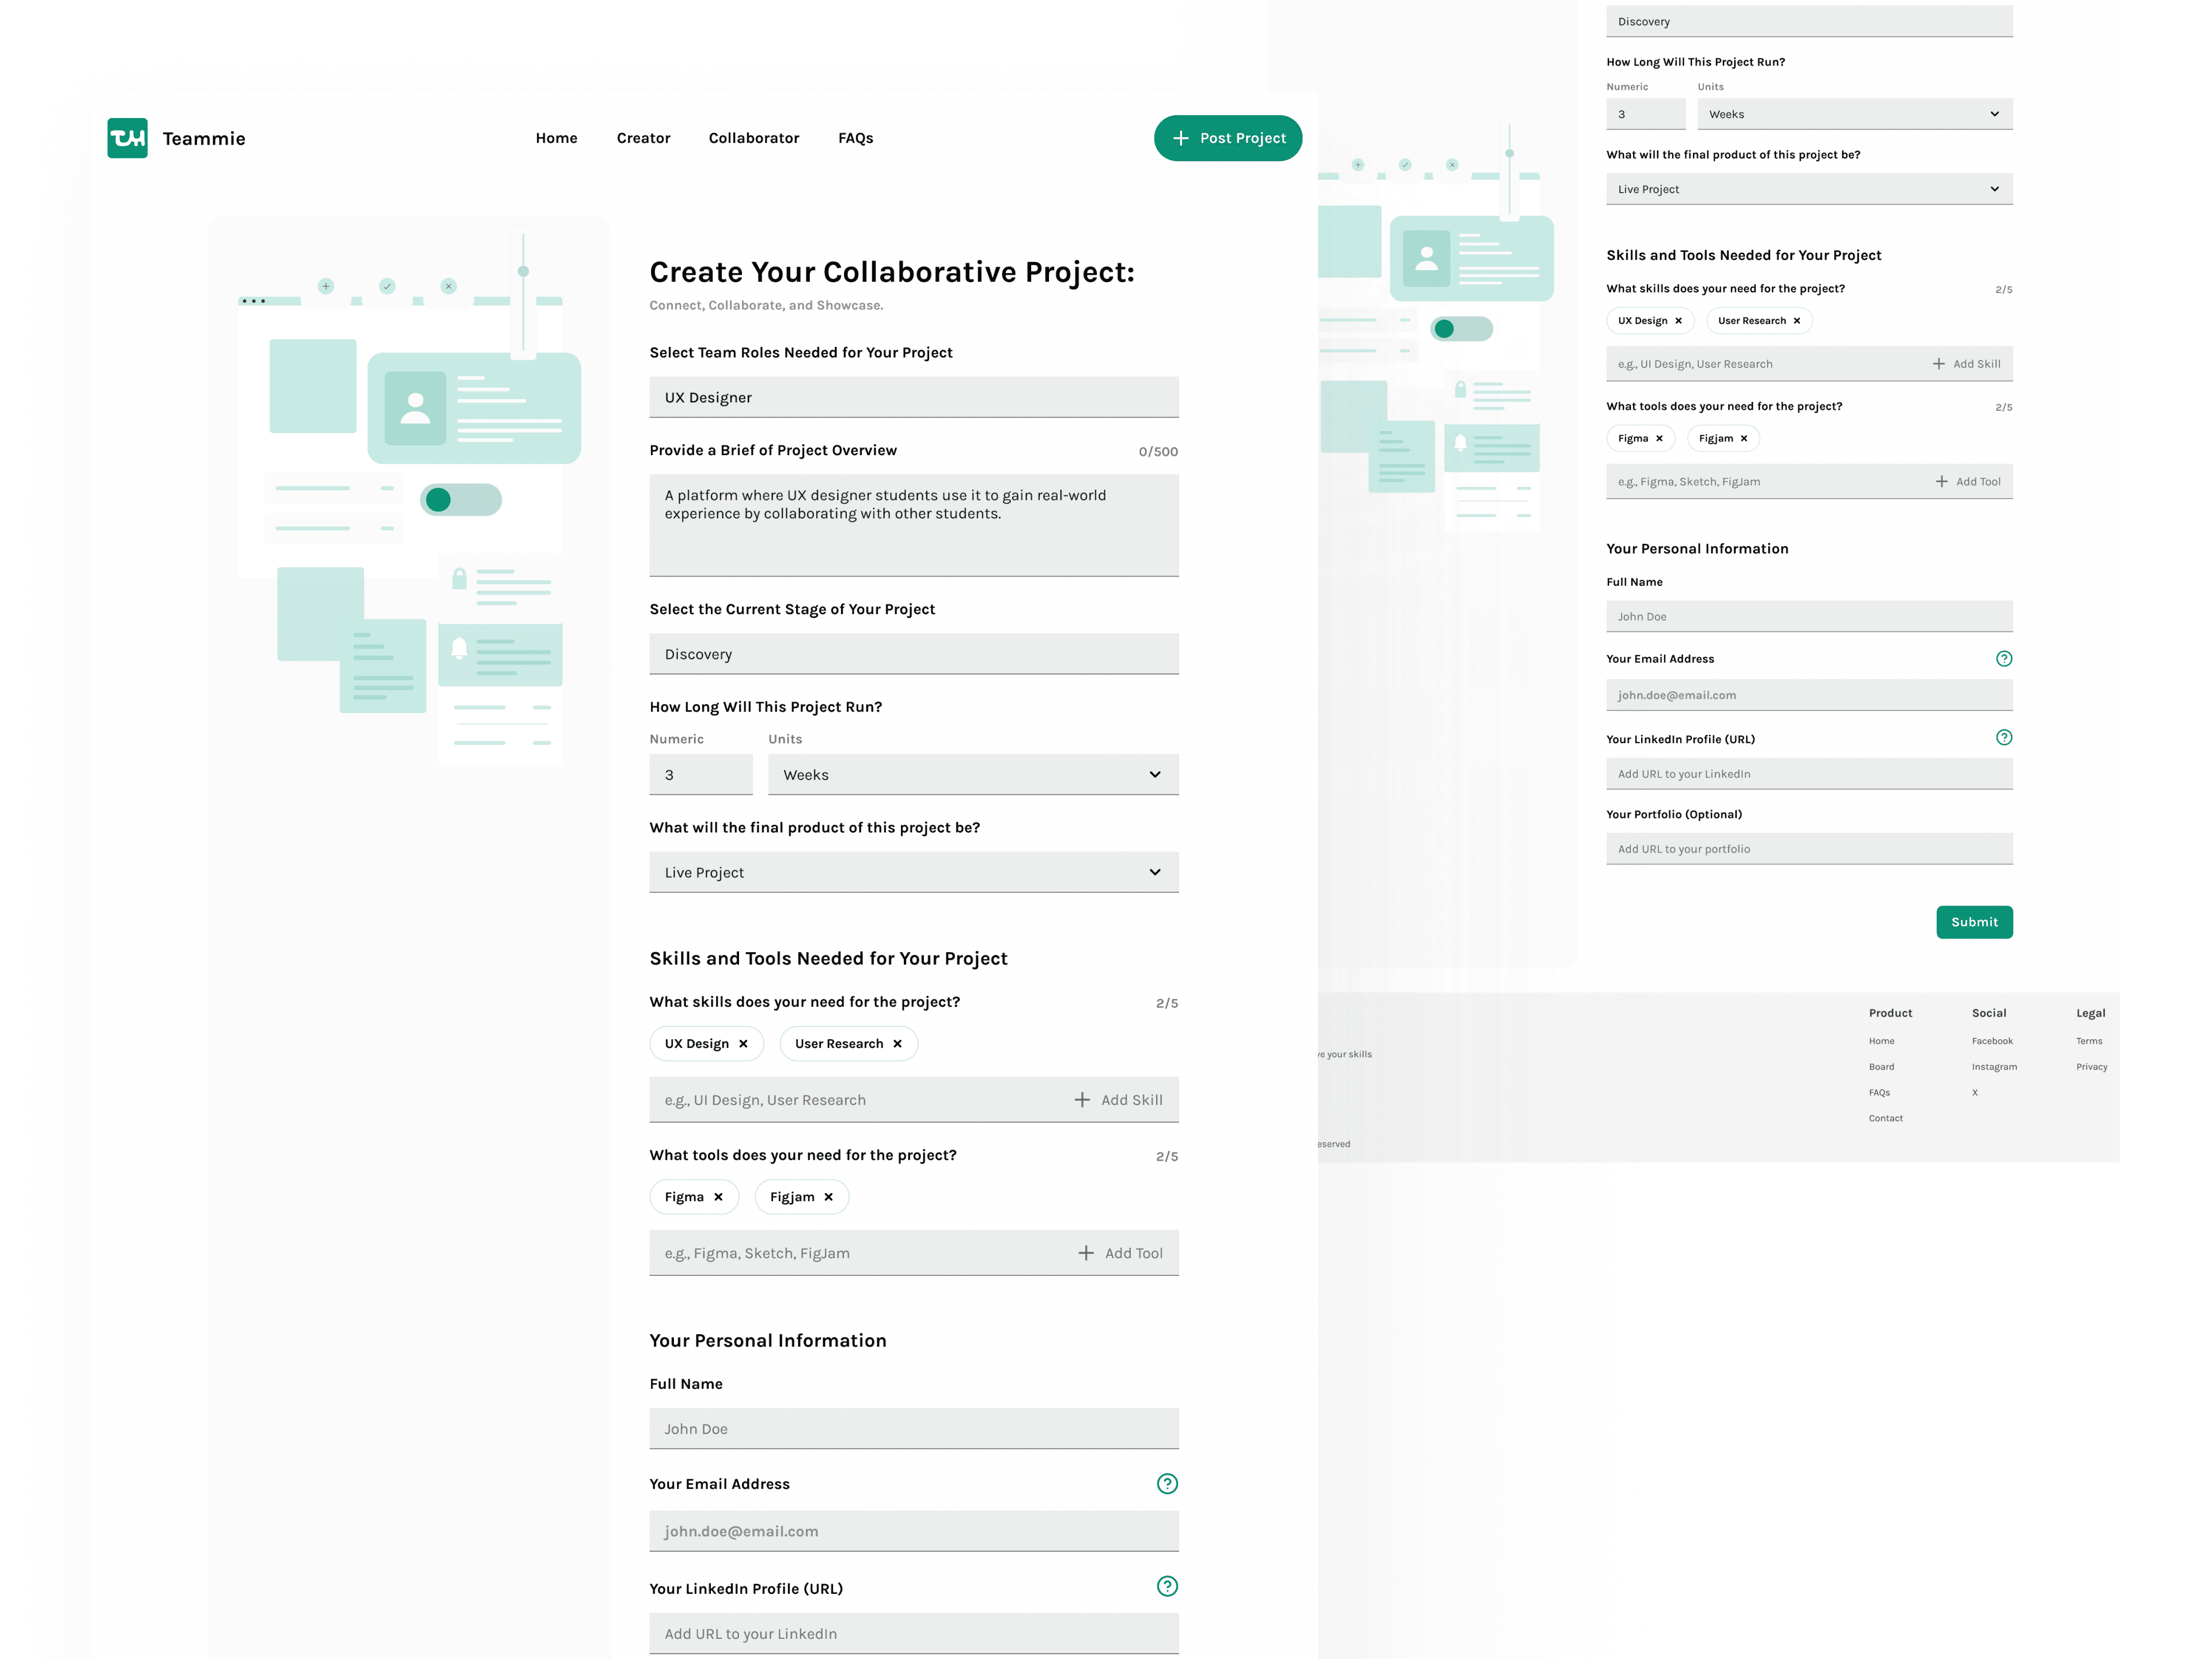The image size is (2212, 1659).
Task: Click the Numeric field in right panel
Action: tap(1645, 114)
